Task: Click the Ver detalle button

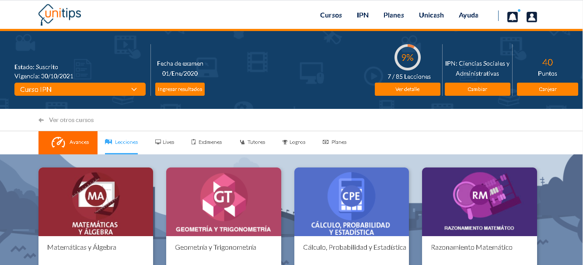Action: click(408, 89)
